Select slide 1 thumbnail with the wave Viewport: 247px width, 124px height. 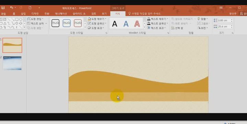tap(12, 45)
